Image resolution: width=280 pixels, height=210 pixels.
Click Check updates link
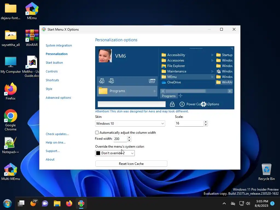pos(57,134)
